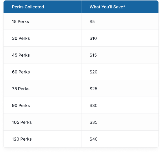Click the word Collected in the header
162x154 pixels.
click(34, 7)
